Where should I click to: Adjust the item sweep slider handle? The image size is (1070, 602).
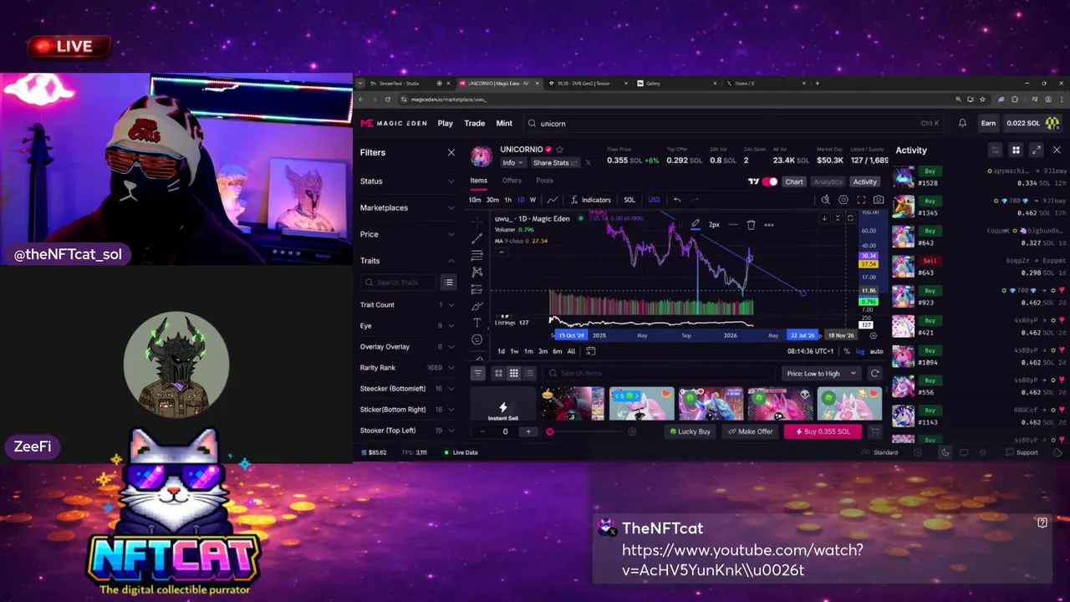[550, 432]
